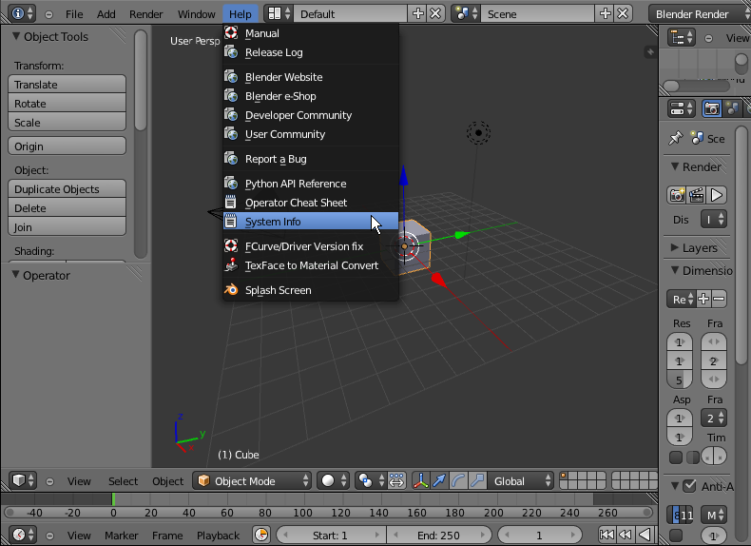
Task: Select Render context camera tab
Action: 712,108
